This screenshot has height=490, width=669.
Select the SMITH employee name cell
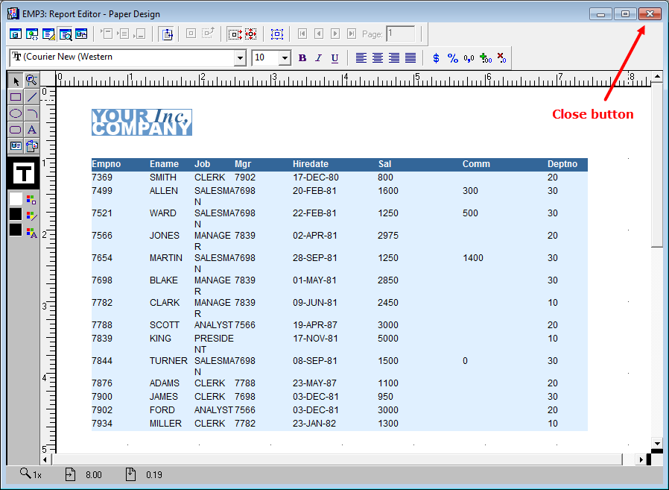(x=163, y=178)
